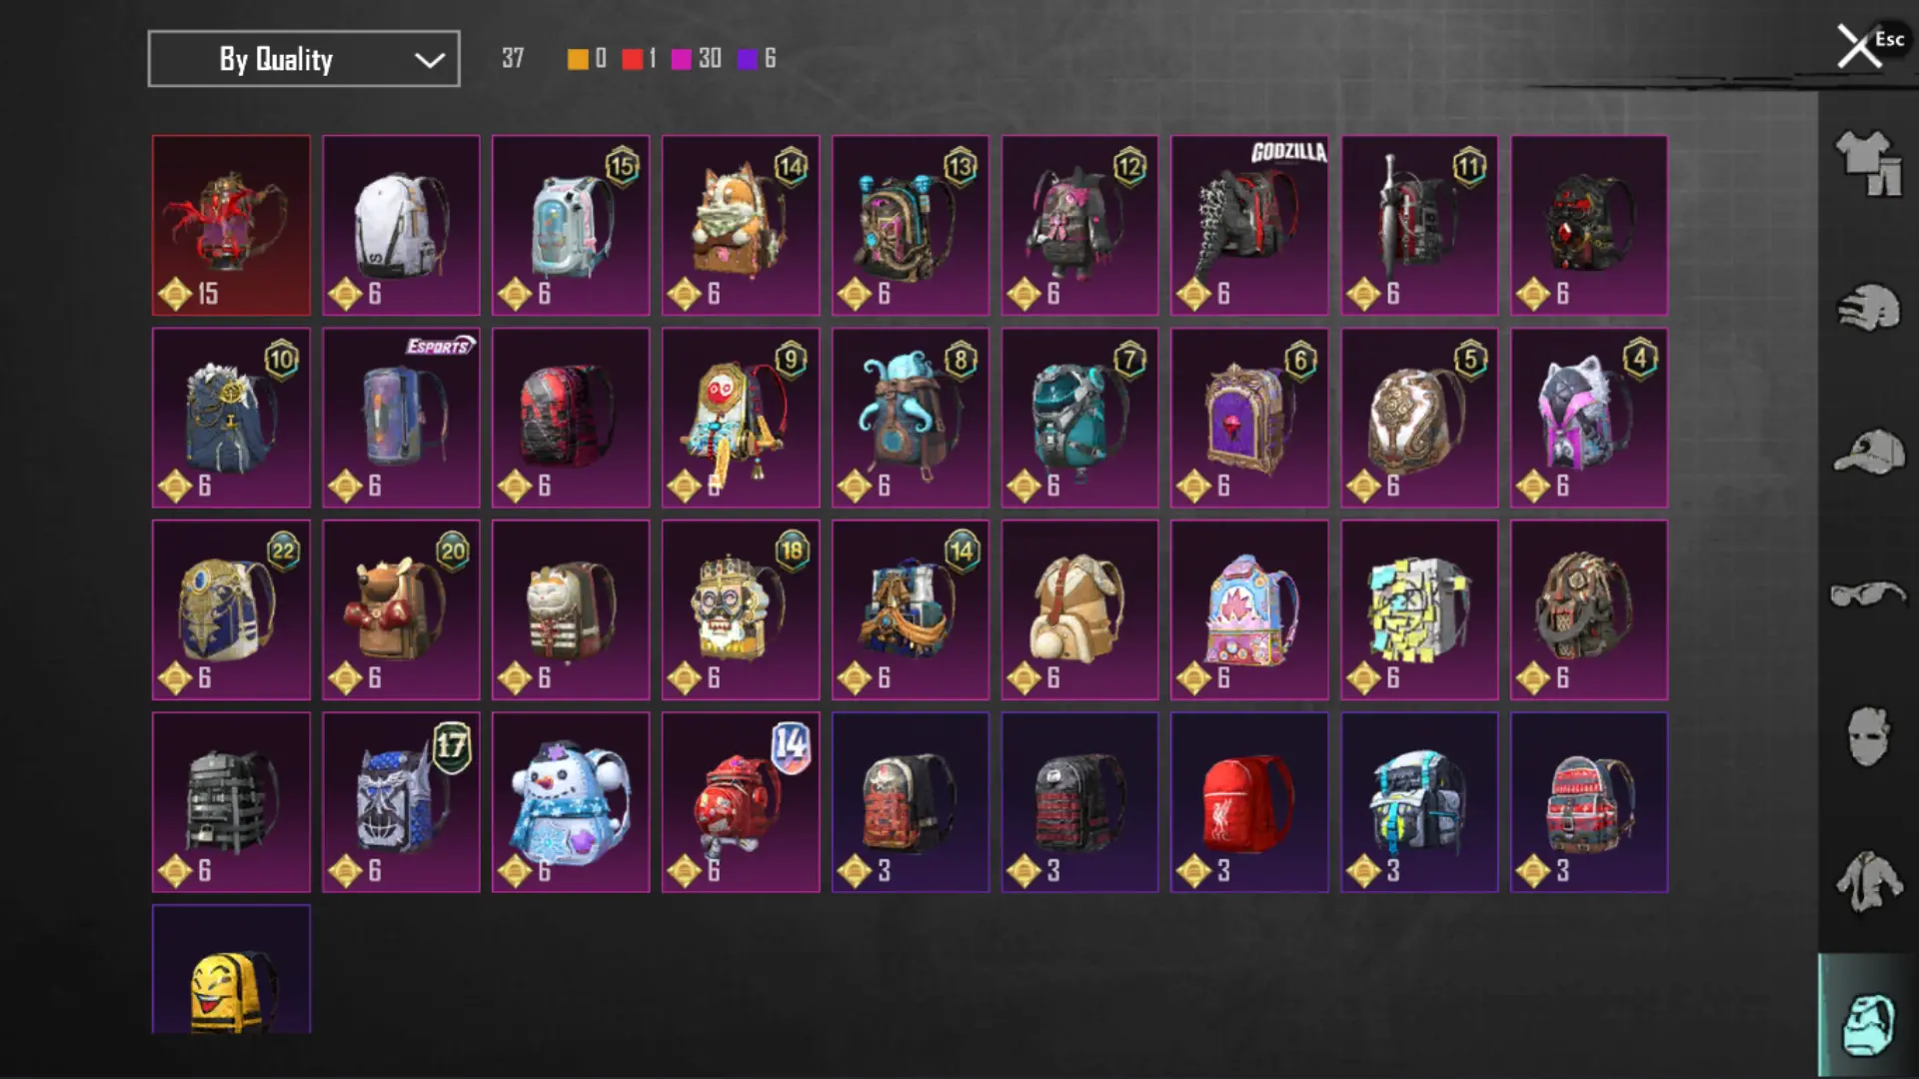Viewport: 1919px width, 1079px height.
Task: Select the helmet category icon
Action: (x=1868, y=309)
